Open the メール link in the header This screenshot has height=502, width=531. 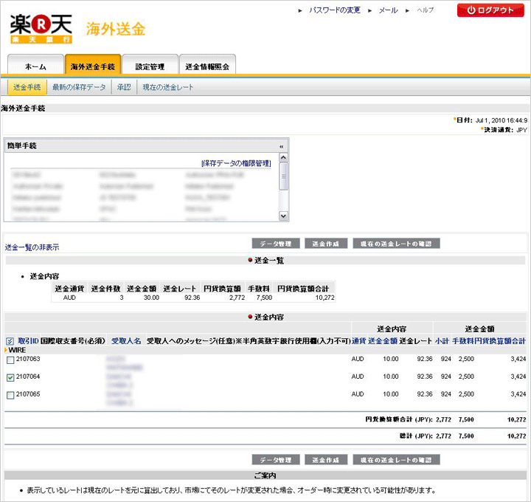(x=388, y=10)
